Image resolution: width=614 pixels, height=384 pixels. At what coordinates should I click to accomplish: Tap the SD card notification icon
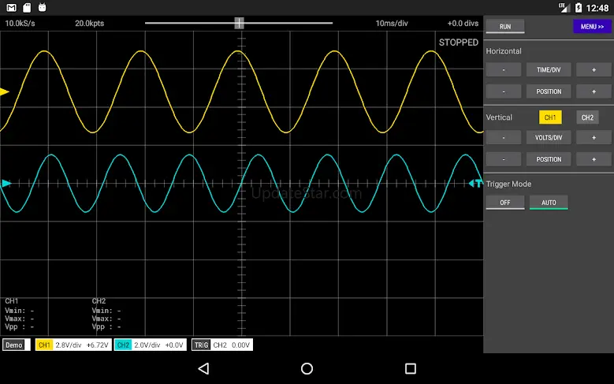27,7
